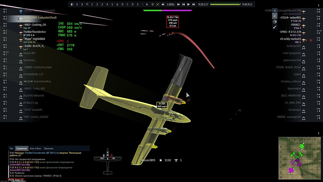Screen dimensions: 323x182
Task: Switch to previous player with left arrow
Action: tap(77, 4)
